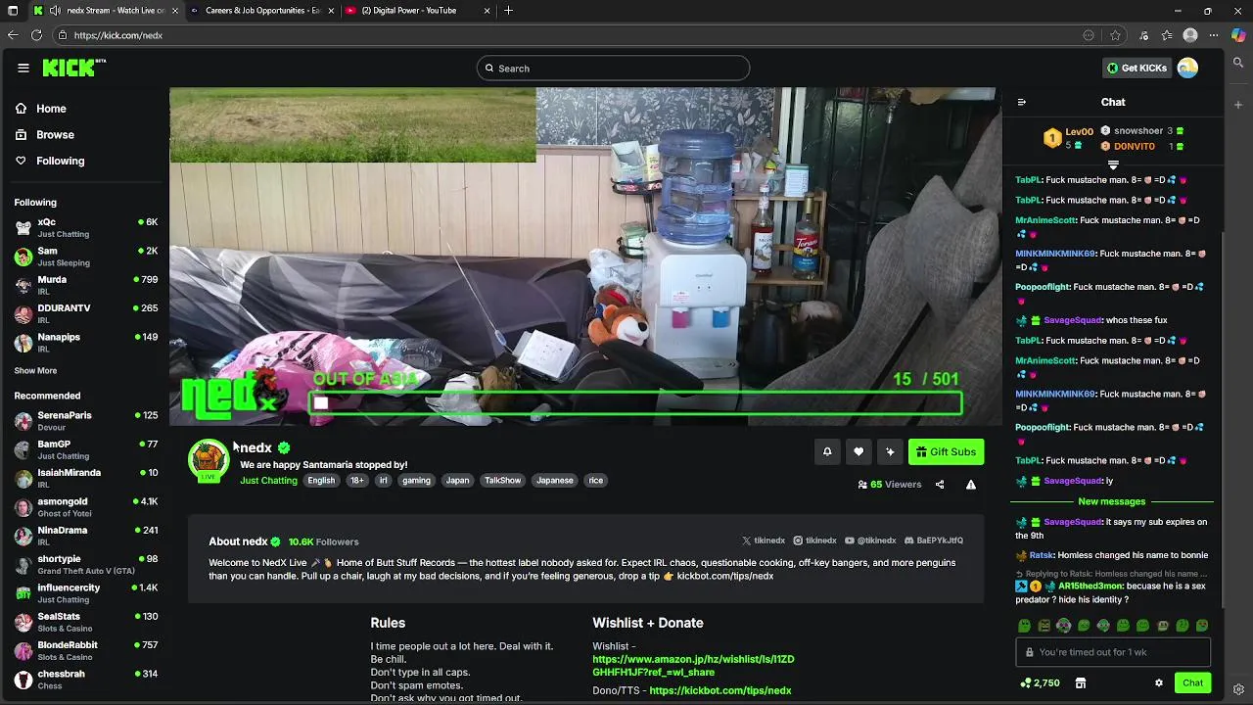Click the timed-out chat input field
The width and height of the screenshot is (1253, 705).
pos(1113,652)
